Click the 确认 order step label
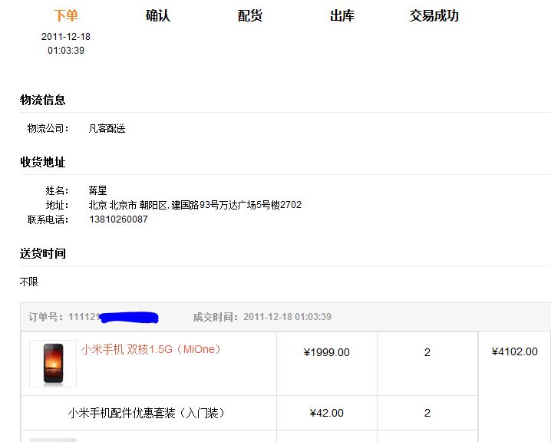The image size is (551, 442). [158, 16]
